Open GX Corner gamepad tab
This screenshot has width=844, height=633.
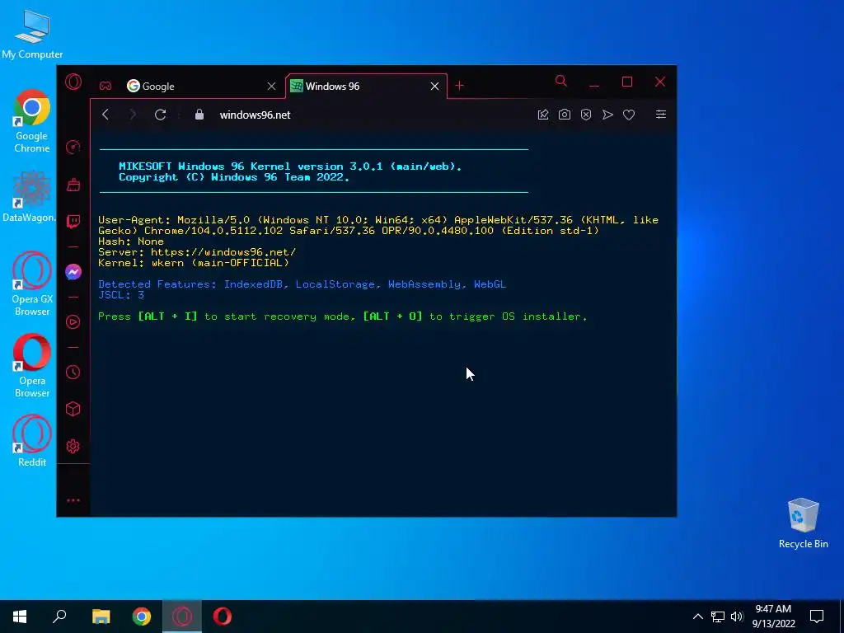(105, 86)
